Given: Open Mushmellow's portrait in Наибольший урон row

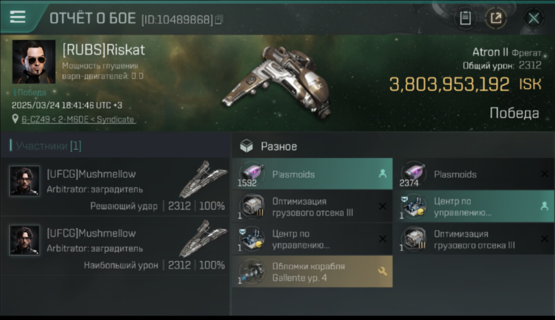Looking at the screenshot, I should [24, 240].
